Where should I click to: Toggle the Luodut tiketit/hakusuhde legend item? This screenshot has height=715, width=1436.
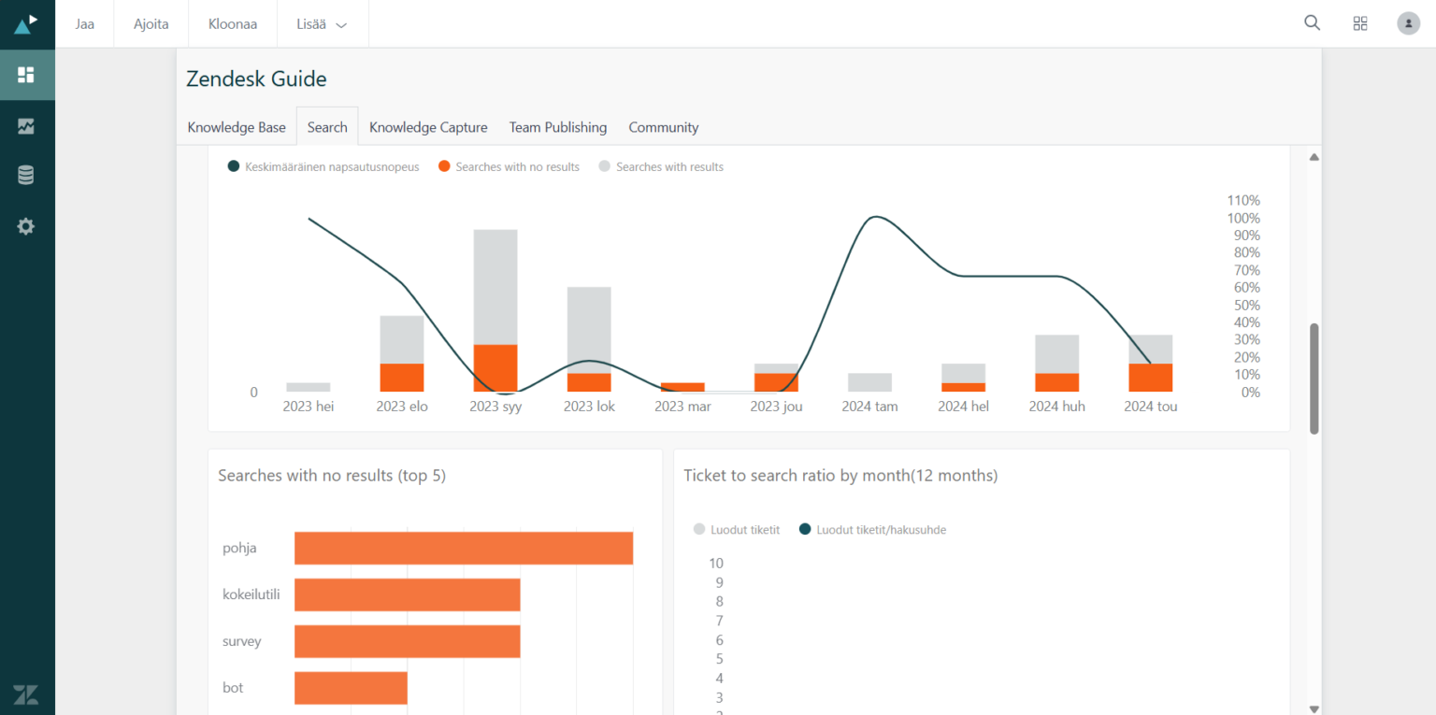[872, 529]
